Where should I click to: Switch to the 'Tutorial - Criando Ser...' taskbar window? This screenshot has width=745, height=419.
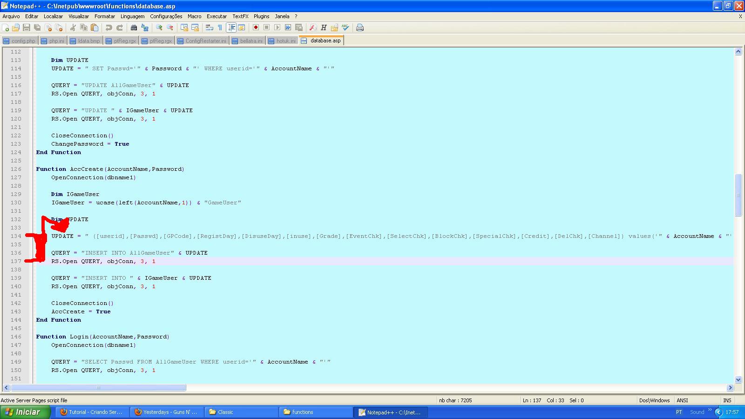point(92,412)
